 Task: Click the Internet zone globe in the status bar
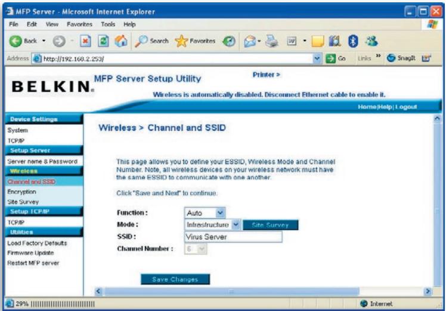tap(364, 304)
